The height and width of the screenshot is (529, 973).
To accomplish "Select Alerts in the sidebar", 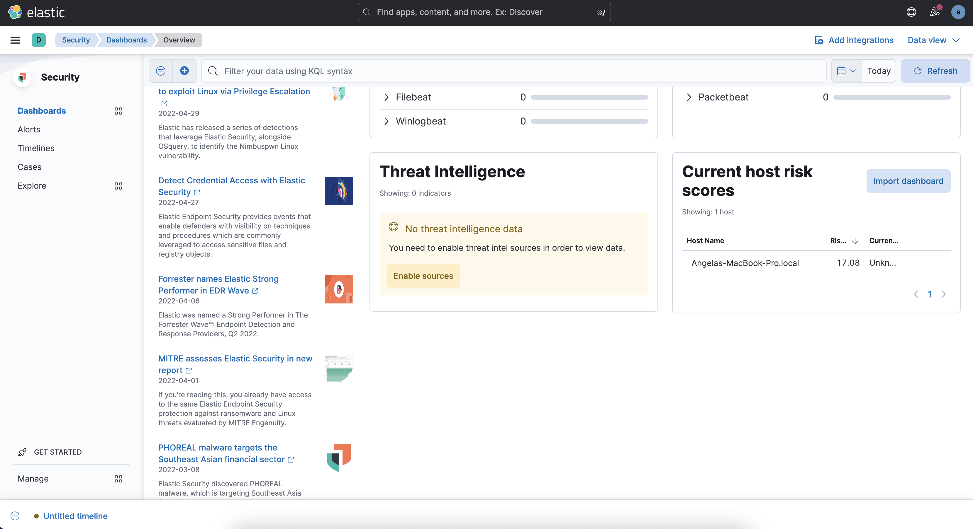I will click(x=29, y=129).
